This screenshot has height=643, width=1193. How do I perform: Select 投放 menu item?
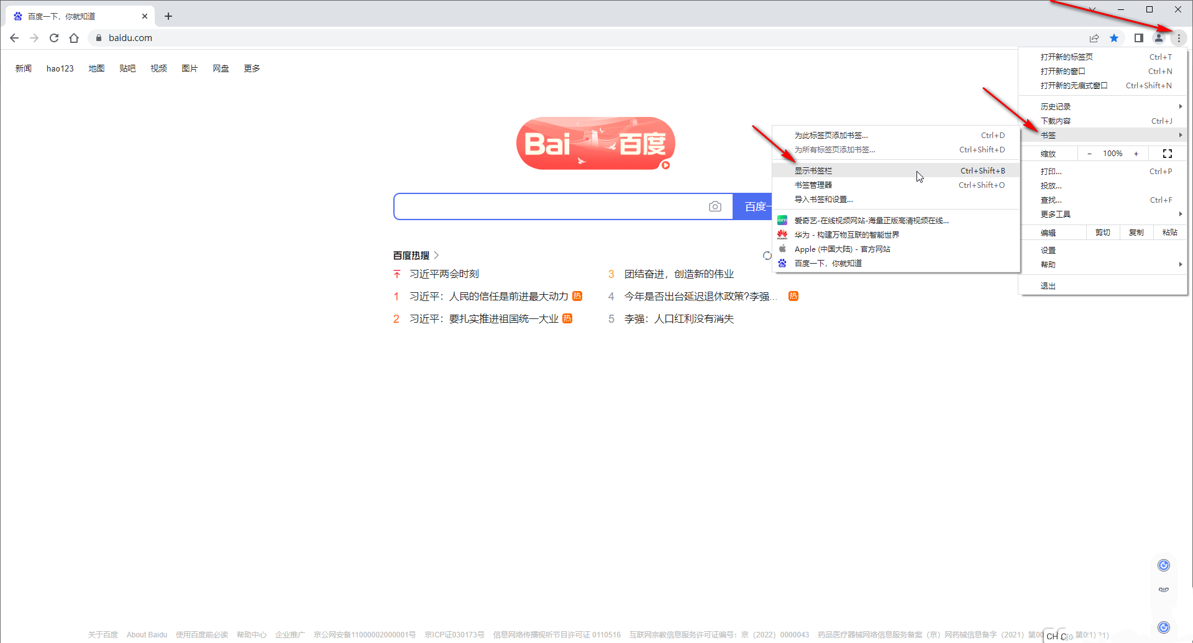[1104, 185]
